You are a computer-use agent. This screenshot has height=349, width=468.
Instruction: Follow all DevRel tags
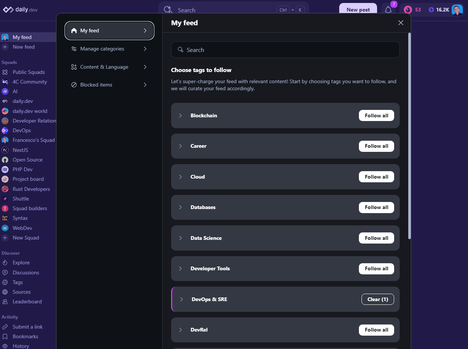click(376, 330)
